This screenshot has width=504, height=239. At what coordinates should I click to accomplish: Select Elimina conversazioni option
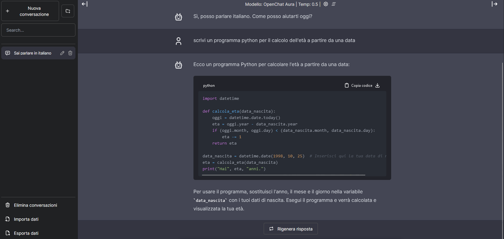coord(35,205)
